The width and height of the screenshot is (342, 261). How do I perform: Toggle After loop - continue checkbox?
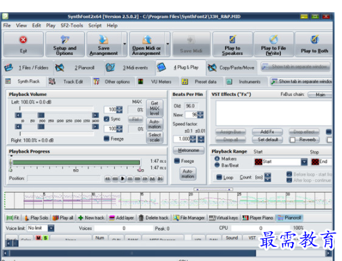click(289, 180)
